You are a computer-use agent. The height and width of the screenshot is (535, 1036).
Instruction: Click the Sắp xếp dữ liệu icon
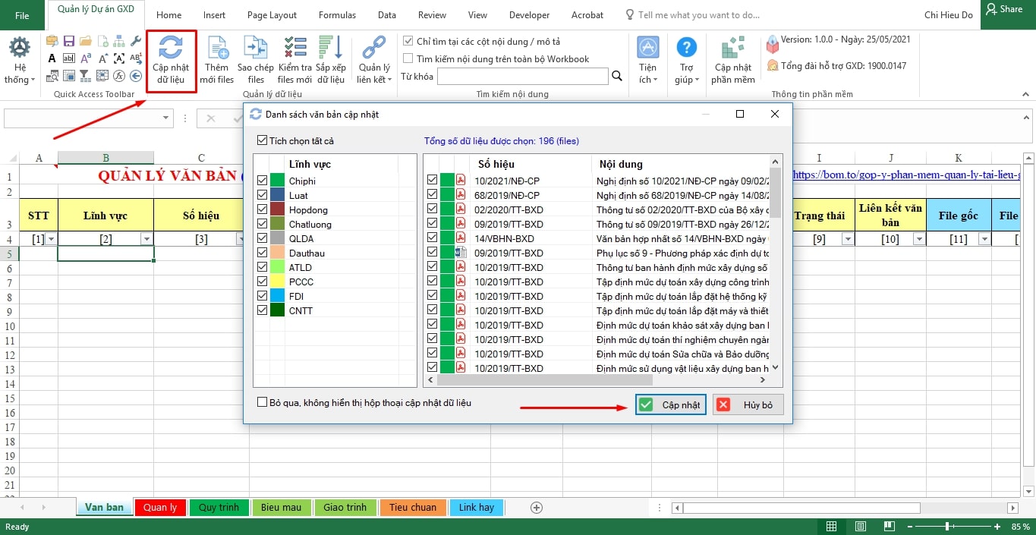pos(332,49)
